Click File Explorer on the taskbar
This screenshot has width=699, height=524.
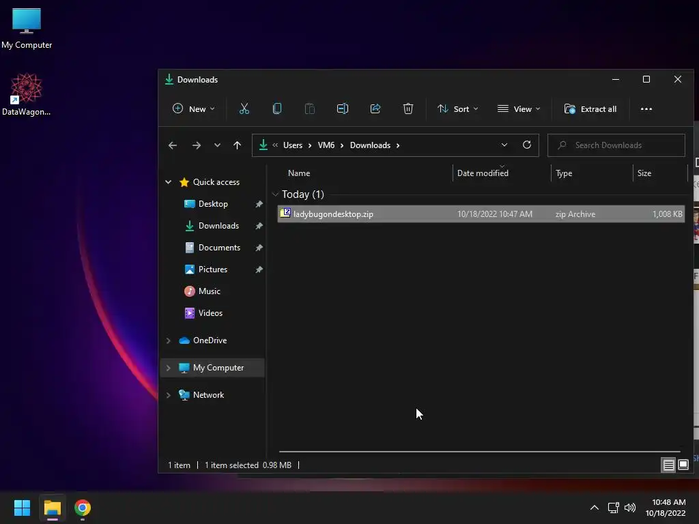coord(52,508)
